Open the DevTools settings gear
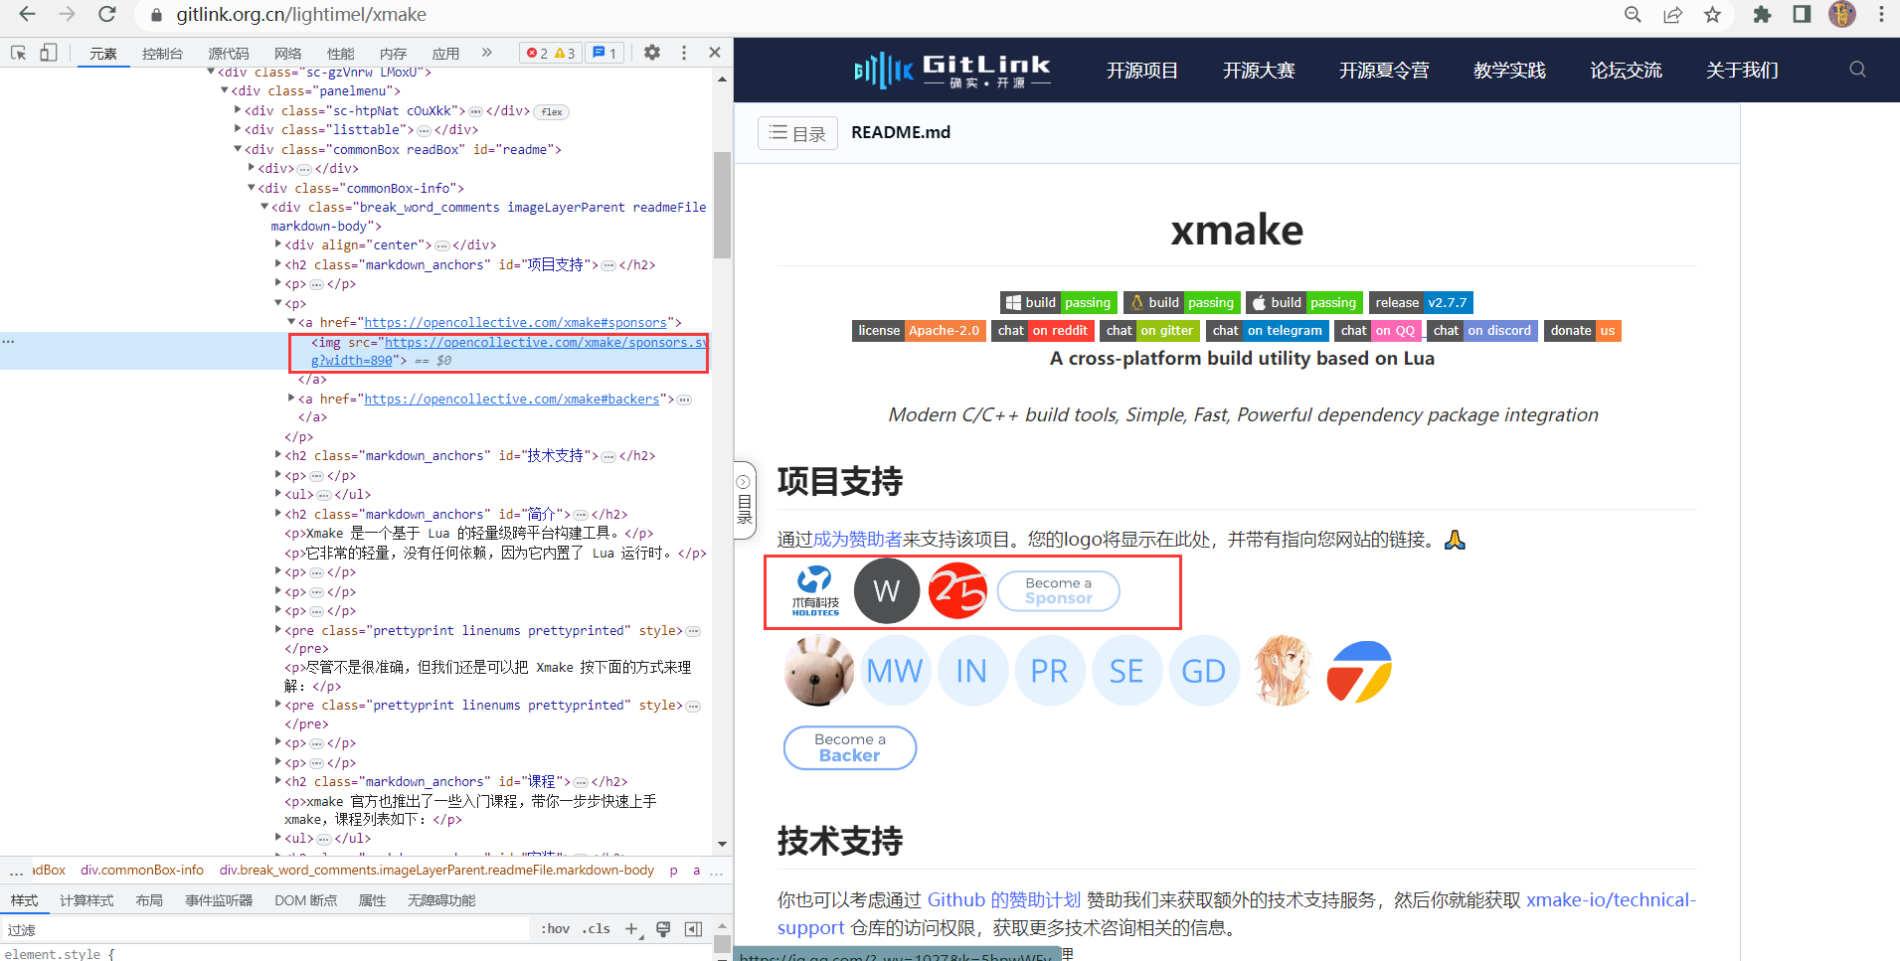 pyautogui.click(x=652, y=53)
